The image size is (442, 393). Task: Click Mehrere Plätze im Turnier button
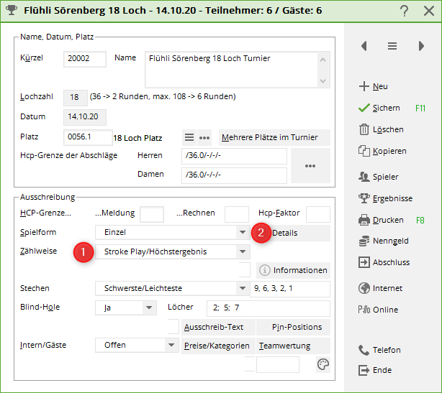point(274,138)
